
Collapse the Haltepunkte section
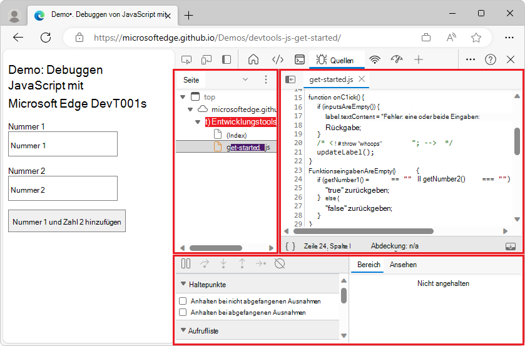pos(183,284)
